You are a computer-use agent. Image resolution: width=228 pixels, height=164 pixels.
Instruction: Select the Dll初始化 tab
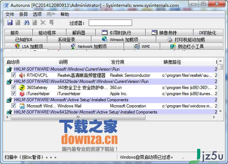[208, 33]
